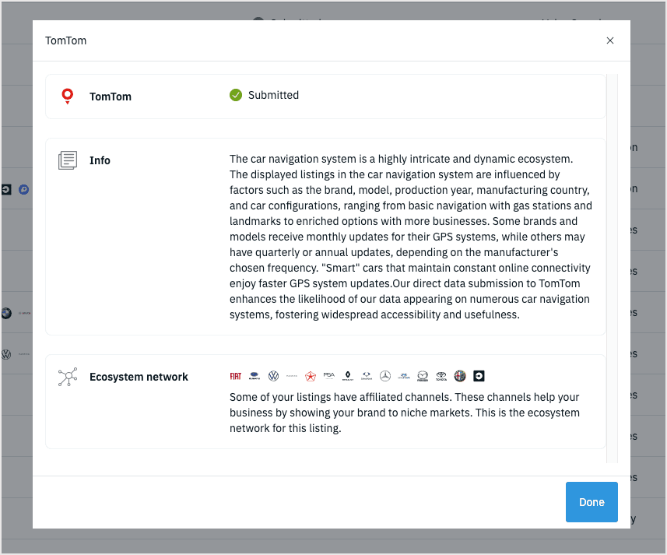This screenshot has width=667, height=555.
Task: Click the Volkswagen logo in the modal
Action: click(273, 376)
